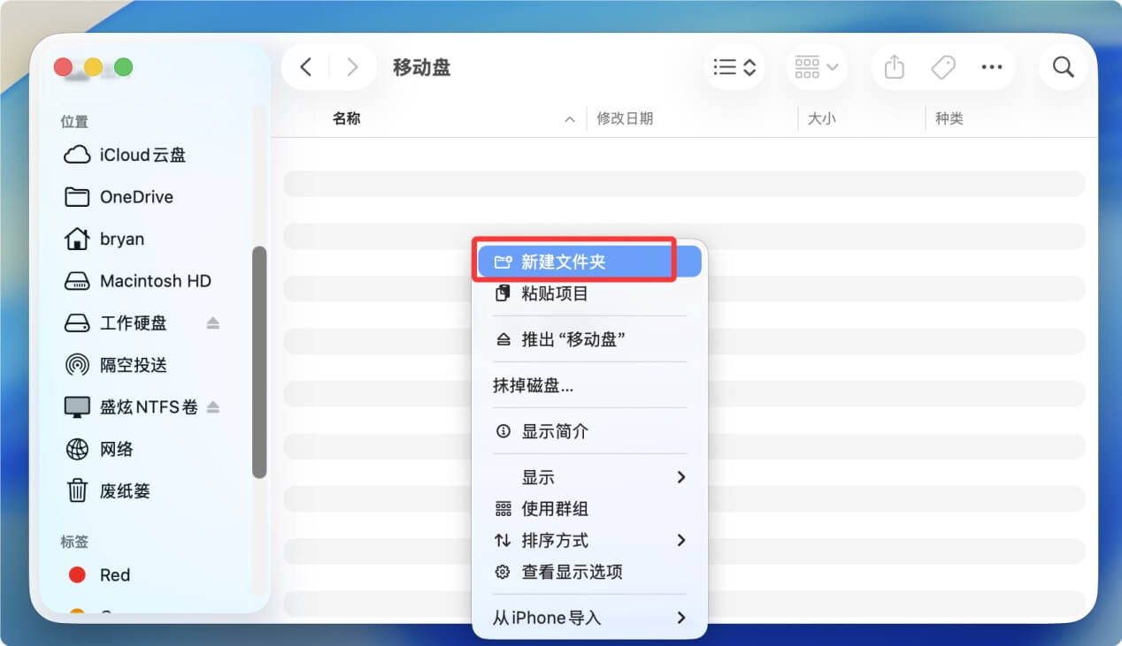Image resolution: width=1122 pixels, height=646 pixels.
Task: Sort files by the 名称 column header
Action: click(346, 118)
